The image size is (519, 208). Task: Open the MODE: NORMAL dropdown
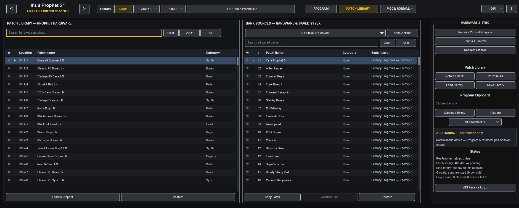[x=398, y=9]
